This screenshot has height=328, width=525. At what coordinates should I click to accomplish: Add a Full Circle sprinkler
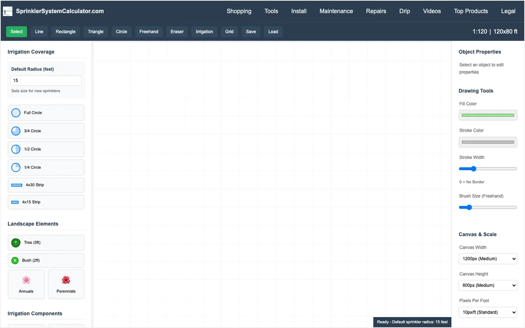46,113
